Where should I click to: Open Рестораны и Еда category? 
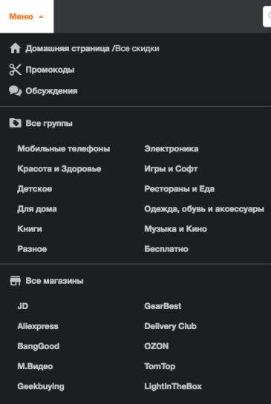[x=180, y=189]
